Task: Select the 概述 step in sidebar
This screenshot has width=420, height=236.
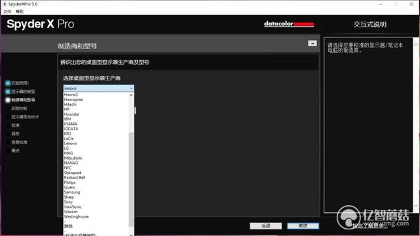Action: [15, 150]
